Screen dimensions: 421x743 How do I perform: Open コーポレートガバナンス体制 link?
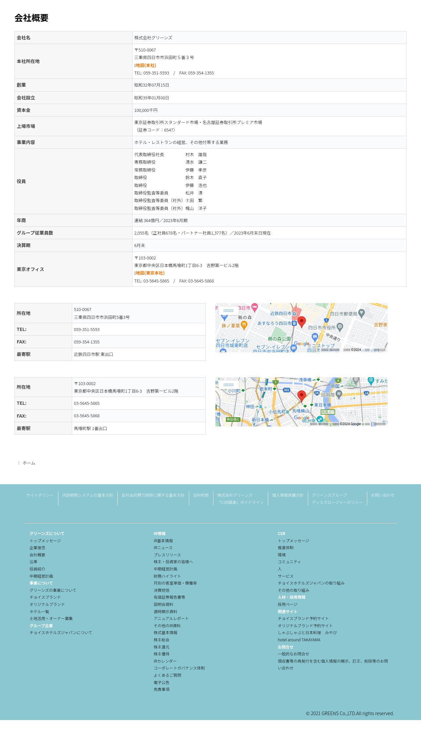click(179, 668)
